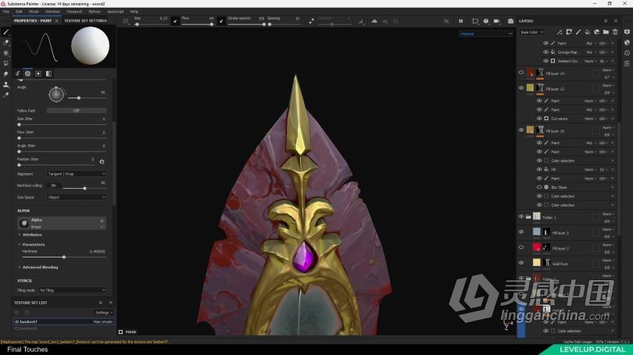
Task: Toggle the MASK checkbox in viewport
Action: click(x=120, y=332)
